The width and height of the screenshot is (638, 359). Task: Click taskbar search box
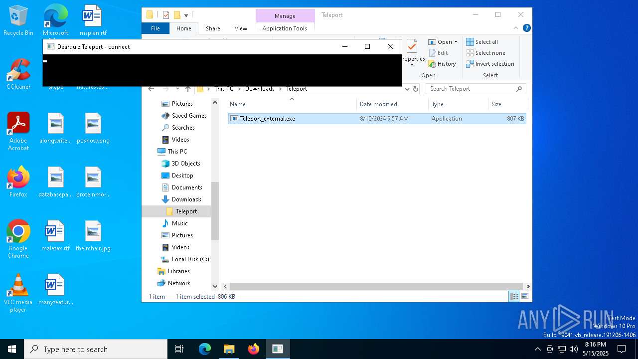tap(96, 349)
